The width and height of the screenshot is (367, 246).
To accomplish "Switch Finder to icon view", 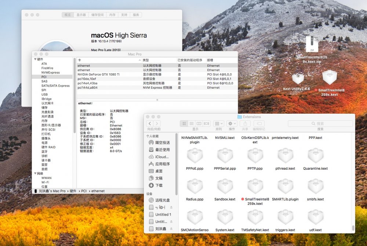I will point(184,124).
